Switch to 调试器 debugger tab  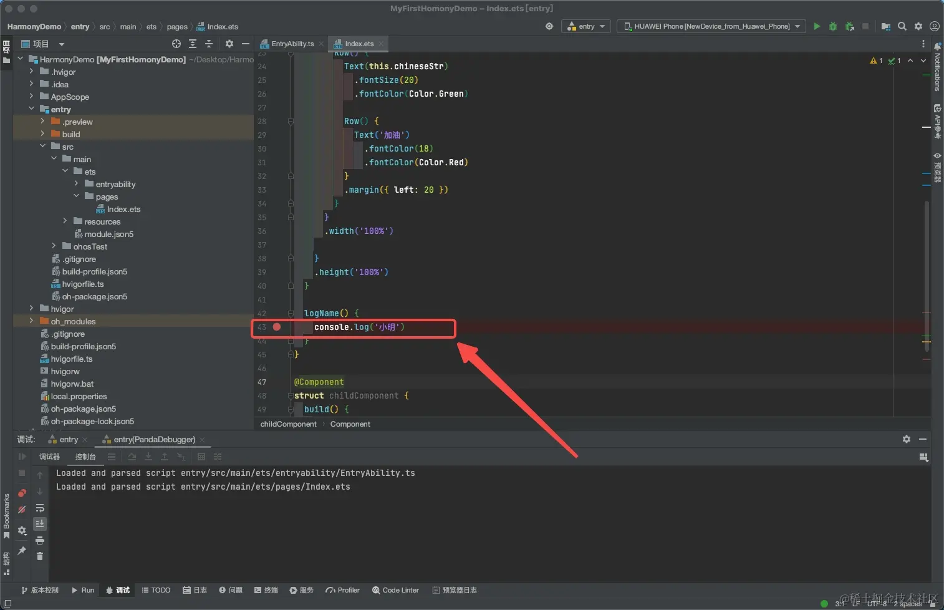50,457
